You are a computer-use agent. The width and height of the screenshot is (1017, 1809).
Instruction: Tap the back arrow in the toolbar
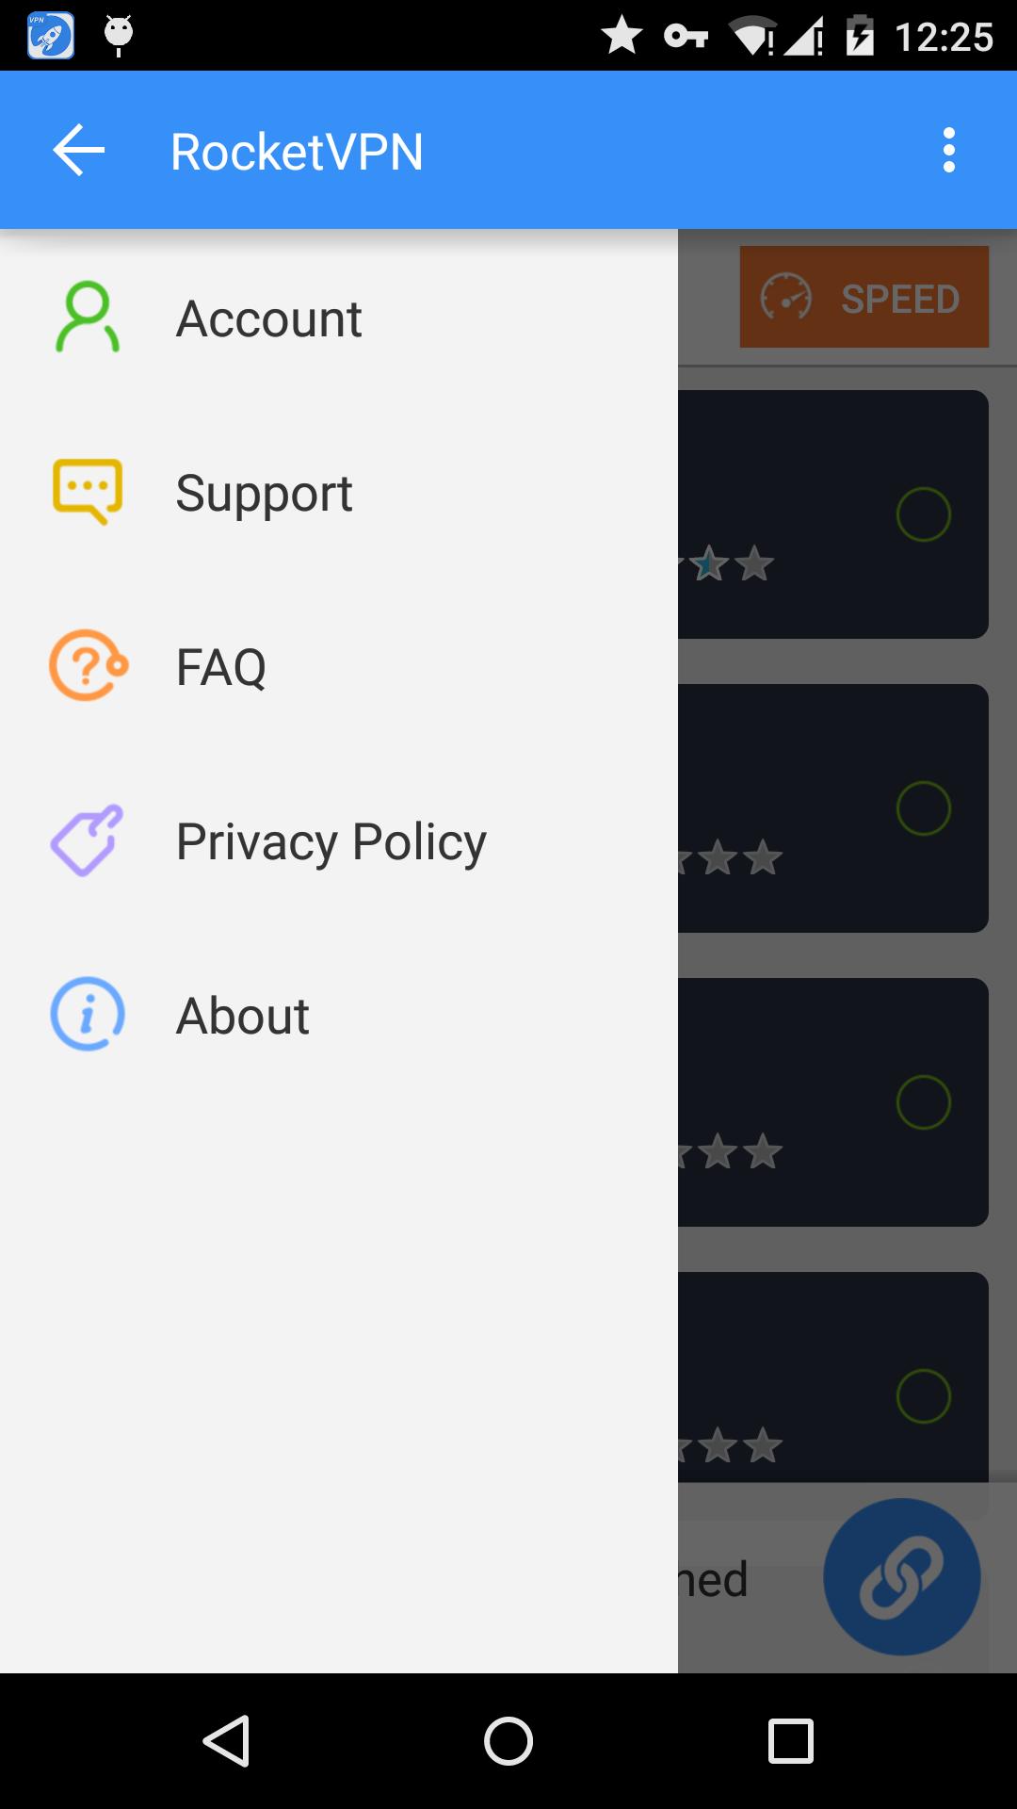coord(78,151)
